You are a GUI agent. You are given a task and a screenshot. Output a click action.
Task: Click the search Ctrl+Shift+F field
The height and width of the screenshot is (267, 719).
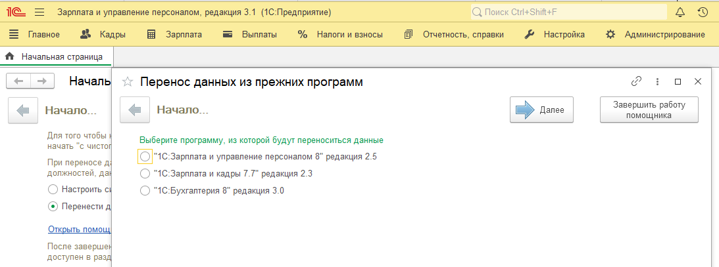tap(568, 12)
